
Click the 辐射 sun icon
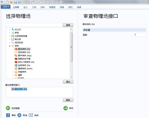coord(16,75)
